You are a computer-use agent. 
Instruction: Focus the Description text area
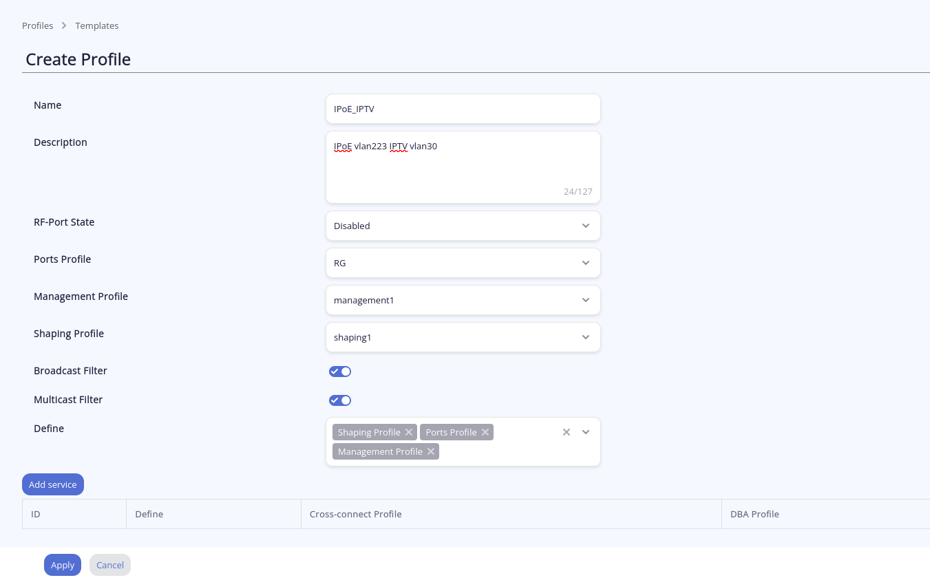[463, 167]
